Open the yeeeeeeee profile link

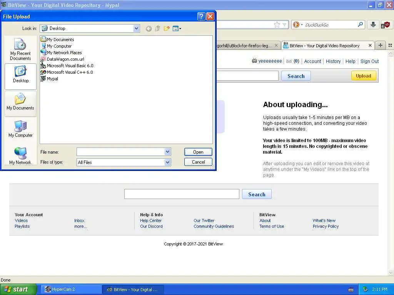pos(270,61)
